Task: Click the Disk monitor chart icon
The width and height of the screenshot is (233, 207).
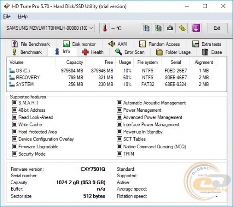Action: coord(66,44)
